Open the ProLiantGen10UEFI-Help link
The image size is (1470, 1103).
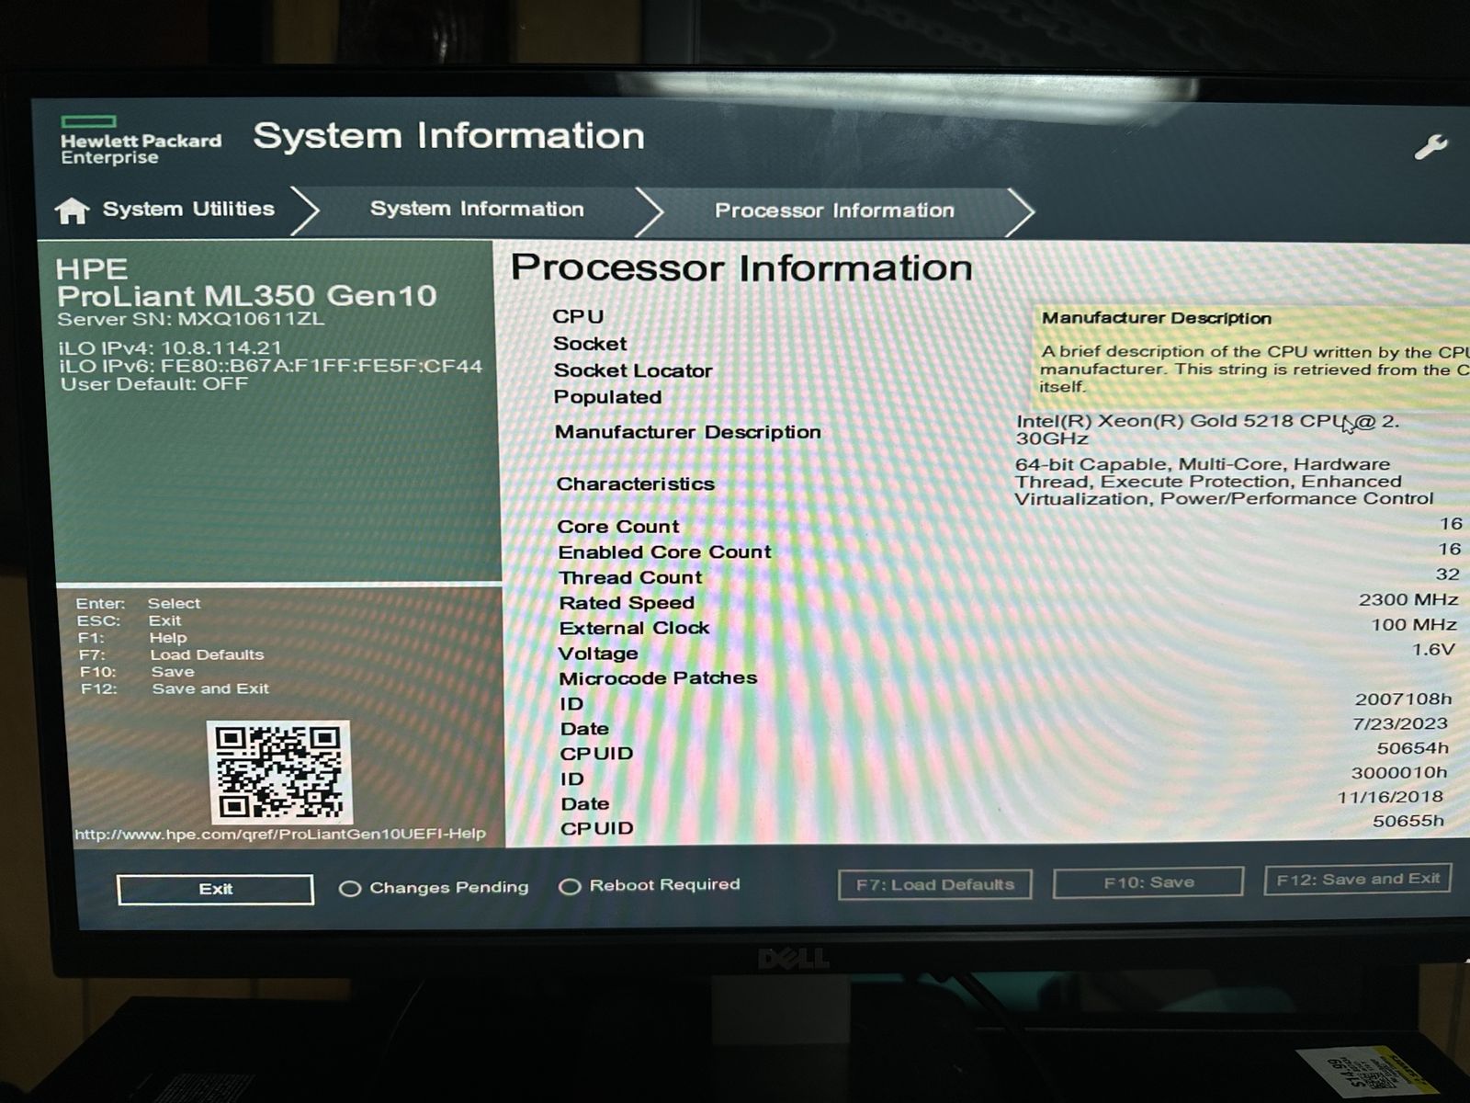[280, 835]
